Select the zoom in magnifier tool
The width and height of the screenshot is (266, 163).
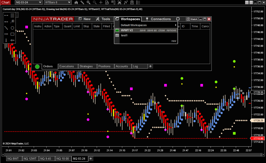pos(88,2)
